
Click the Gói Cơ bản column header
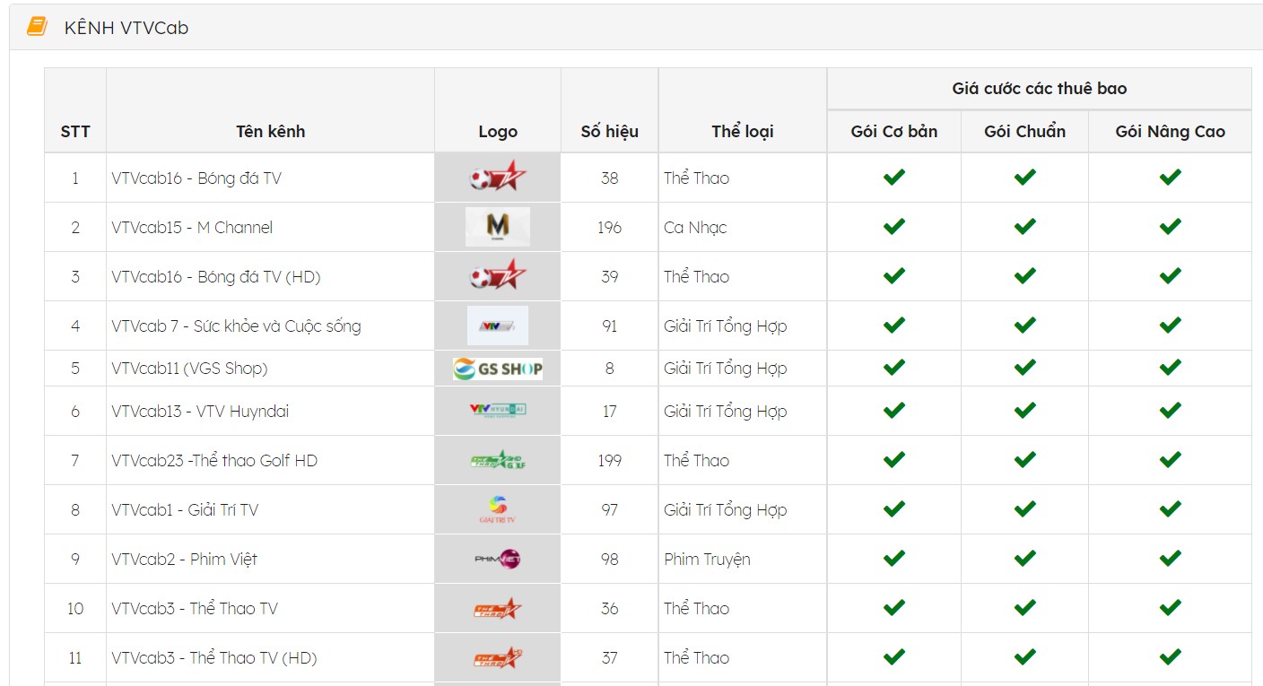click(894, 132)
